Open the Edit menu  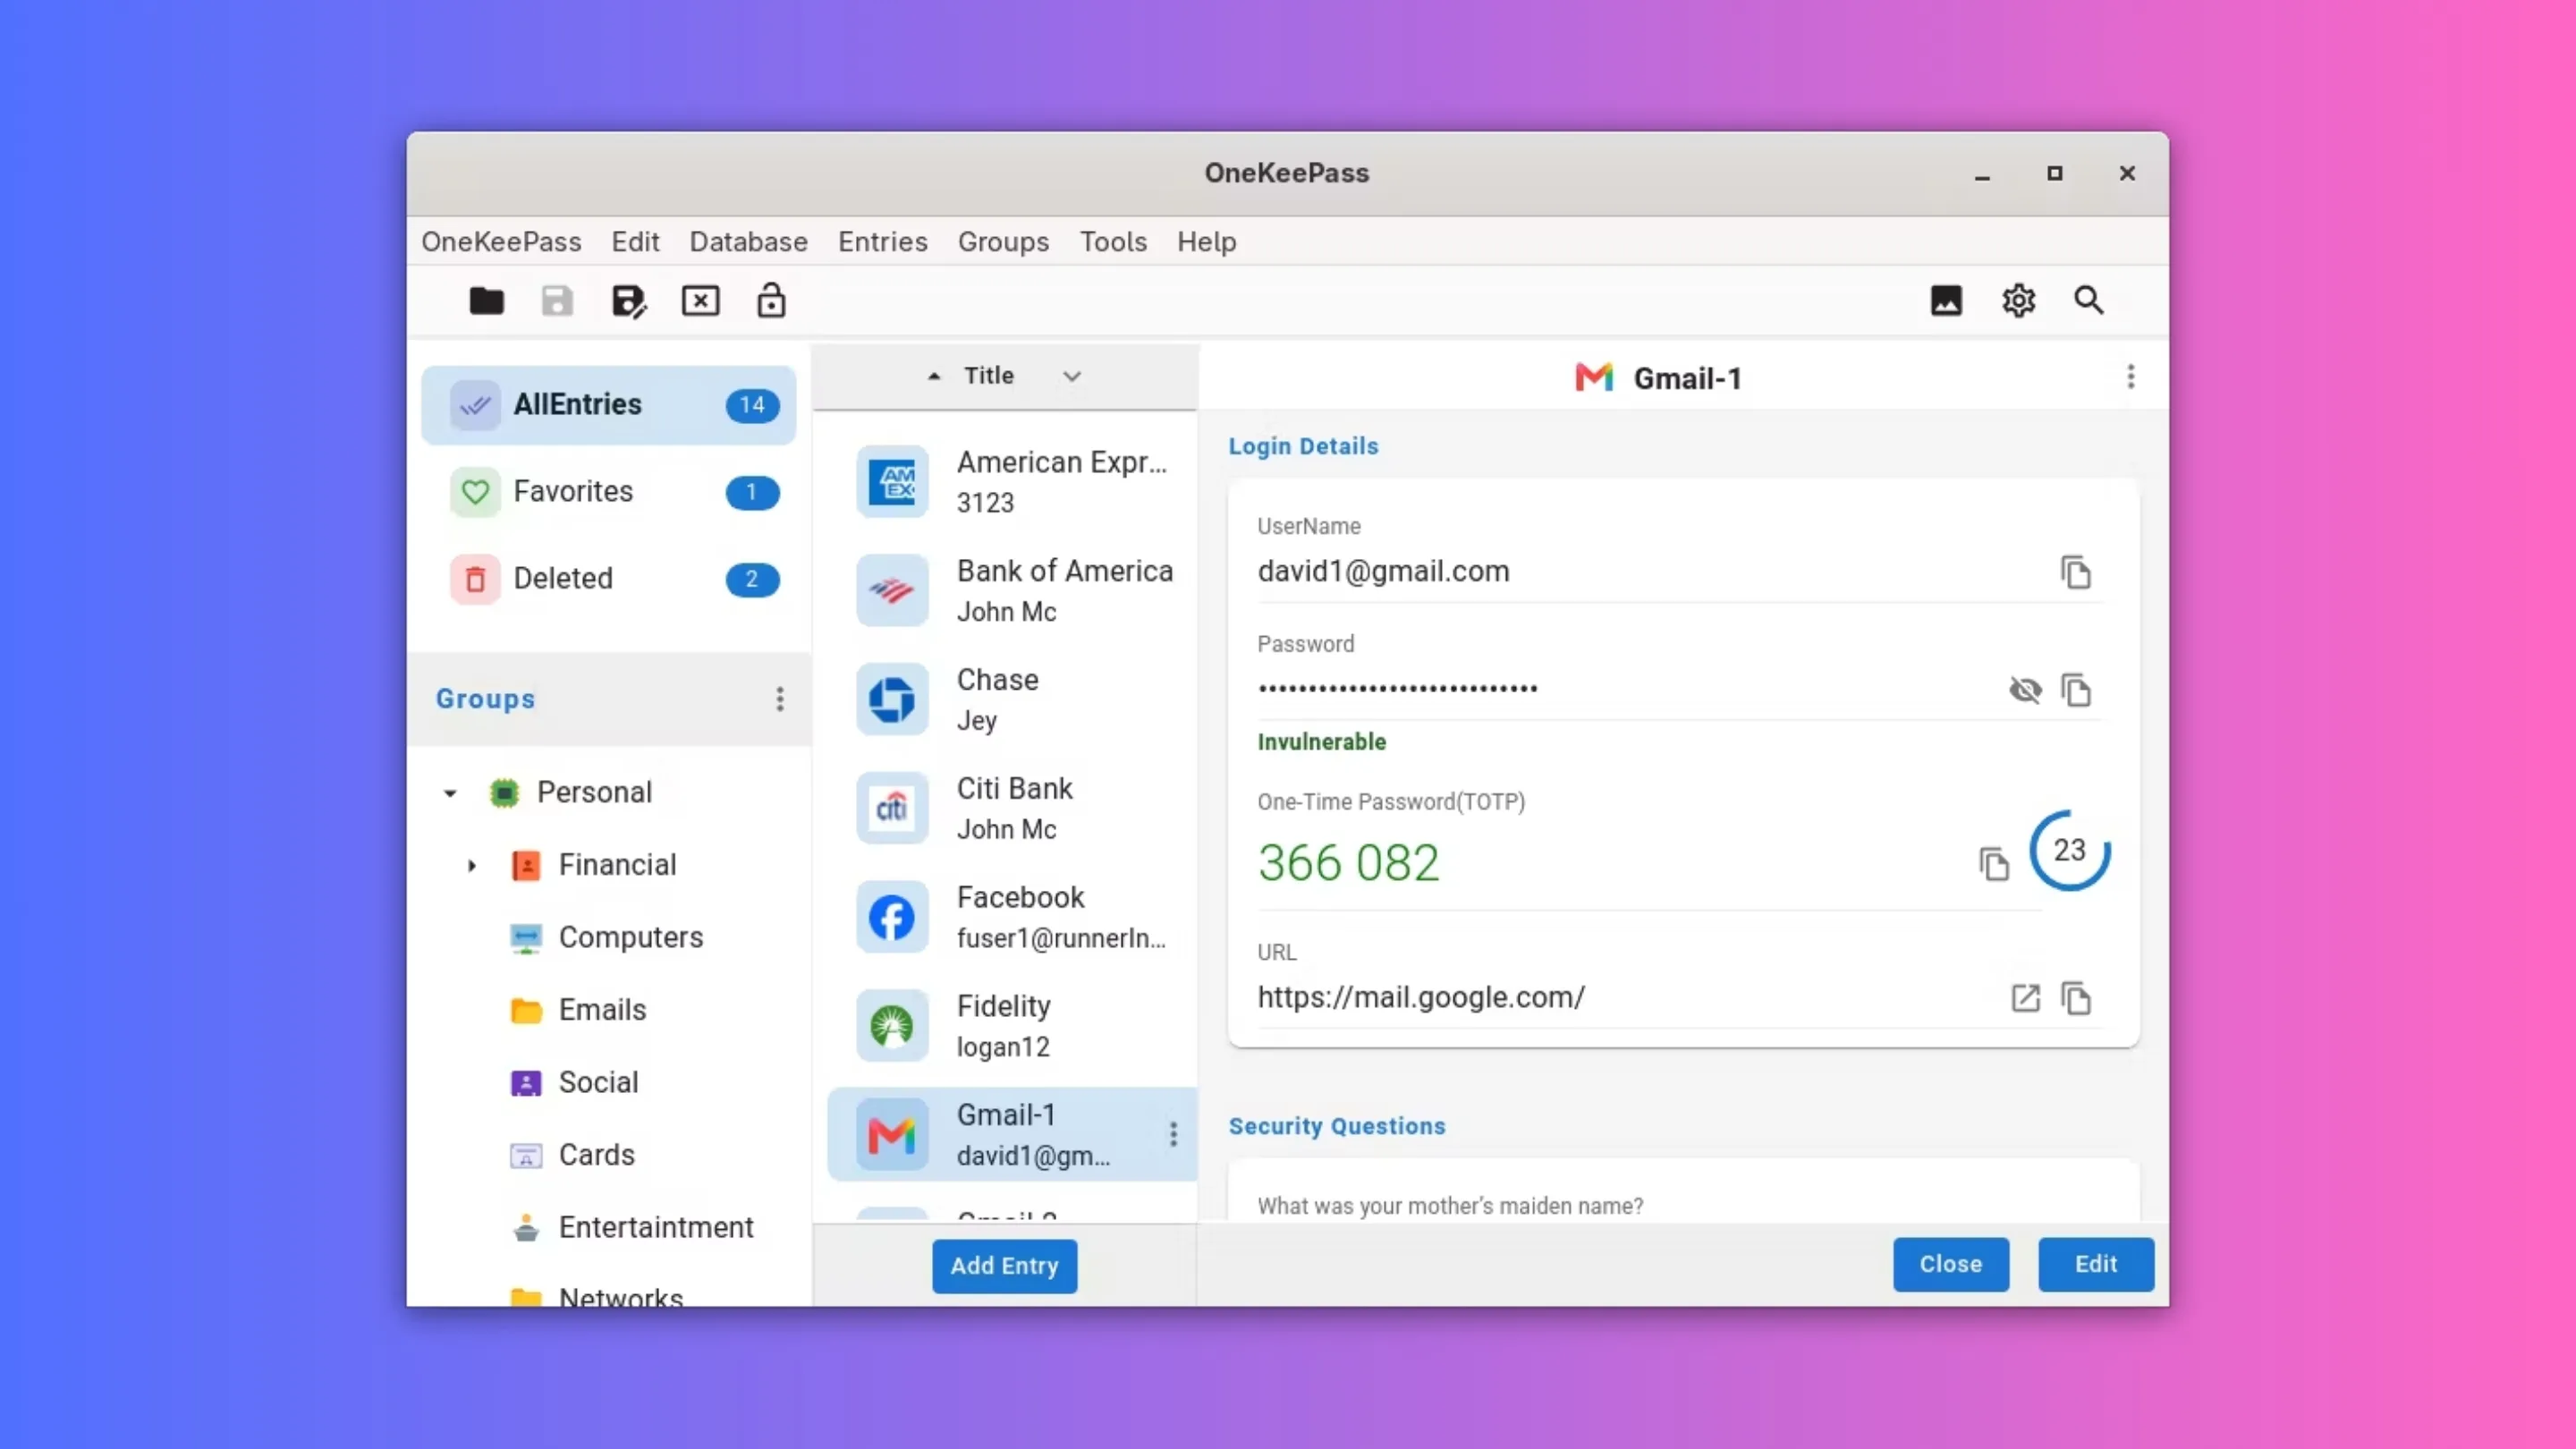click(x=635, y=242)
